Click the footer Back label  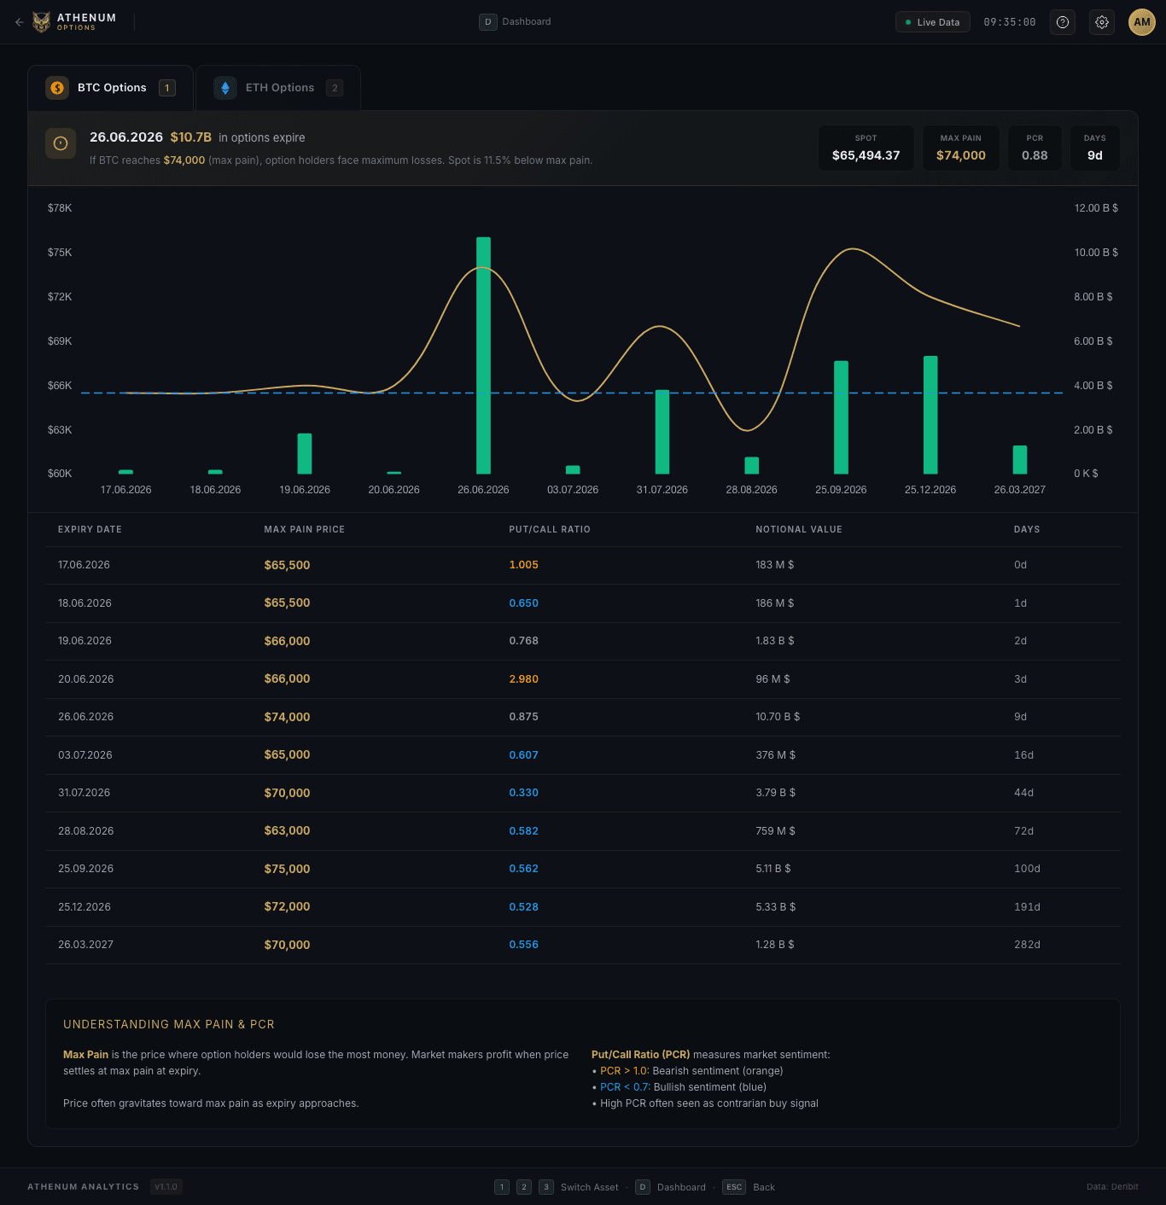[764, 1187]
